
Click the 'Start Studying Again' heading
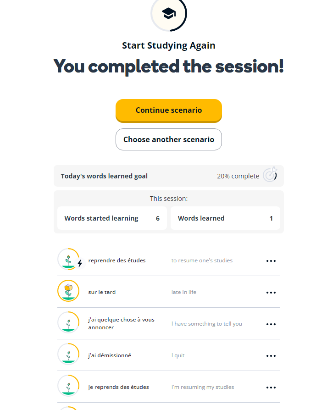pos(169,45)
